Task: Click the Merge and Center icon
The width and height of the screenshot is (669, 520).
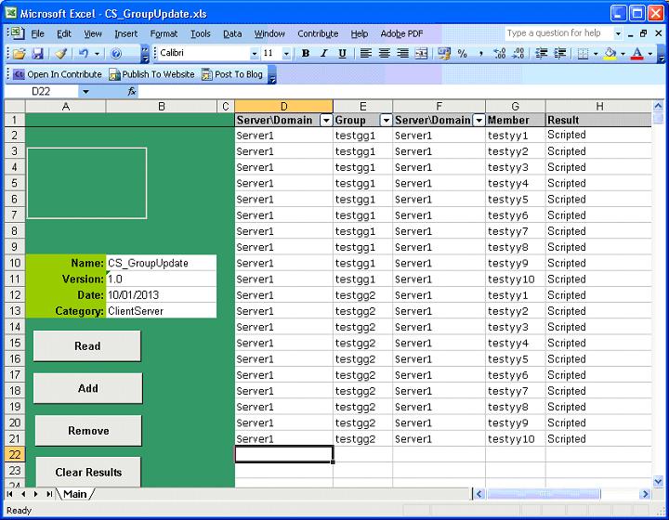Action: [422, 54]
